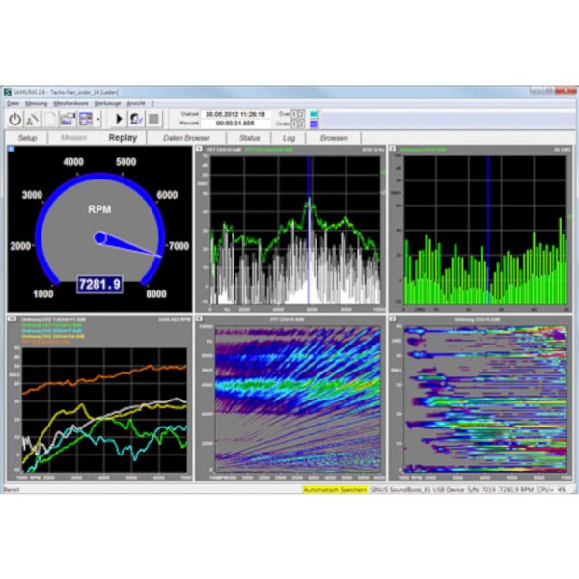Select the Replay tab
This screenshot has height=579, width=579.
coord(123,138)
